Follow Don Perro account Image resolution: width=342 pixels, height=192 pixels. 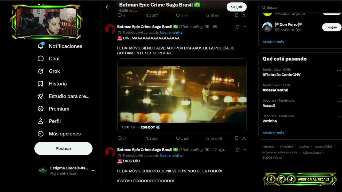pyautogui.click(x=332, y=27)
